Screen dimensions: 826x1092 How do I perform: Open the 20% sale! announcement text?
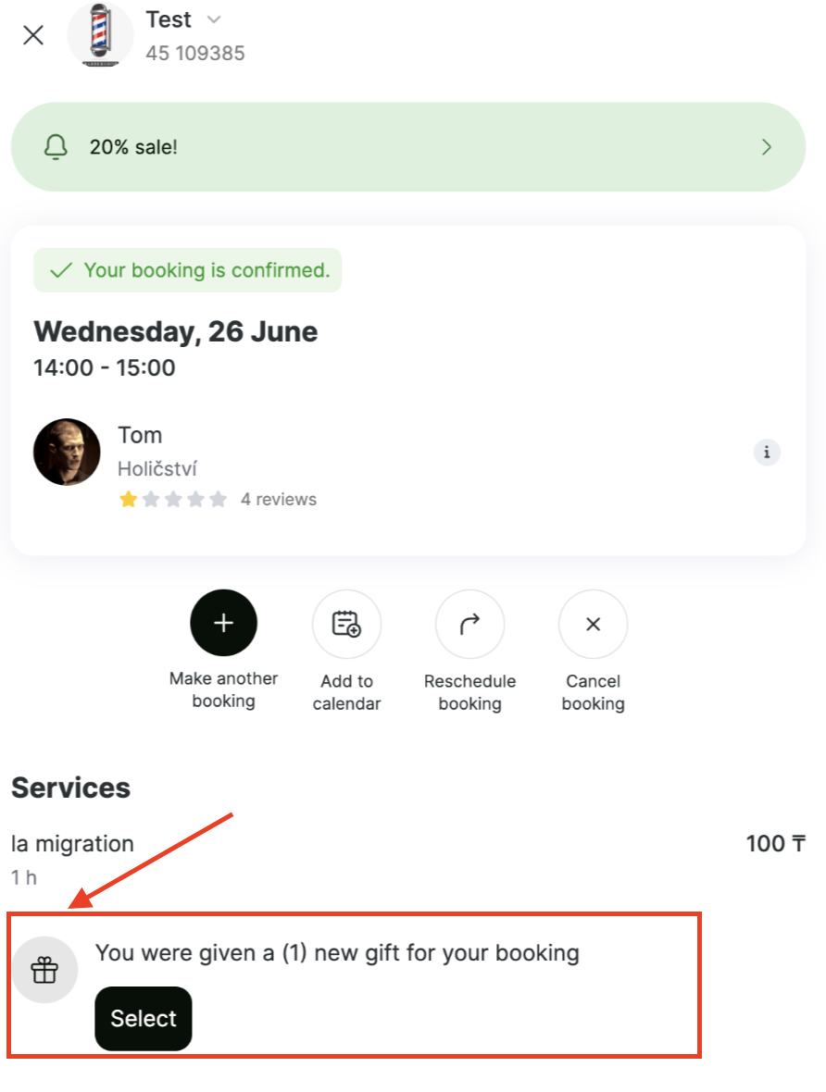tap(133, 147)
